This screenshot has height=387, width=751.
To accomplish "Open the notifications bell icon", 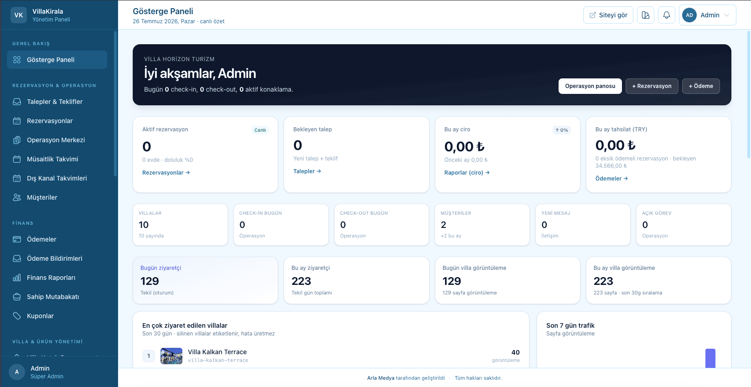I will click(x=666, y=15).
